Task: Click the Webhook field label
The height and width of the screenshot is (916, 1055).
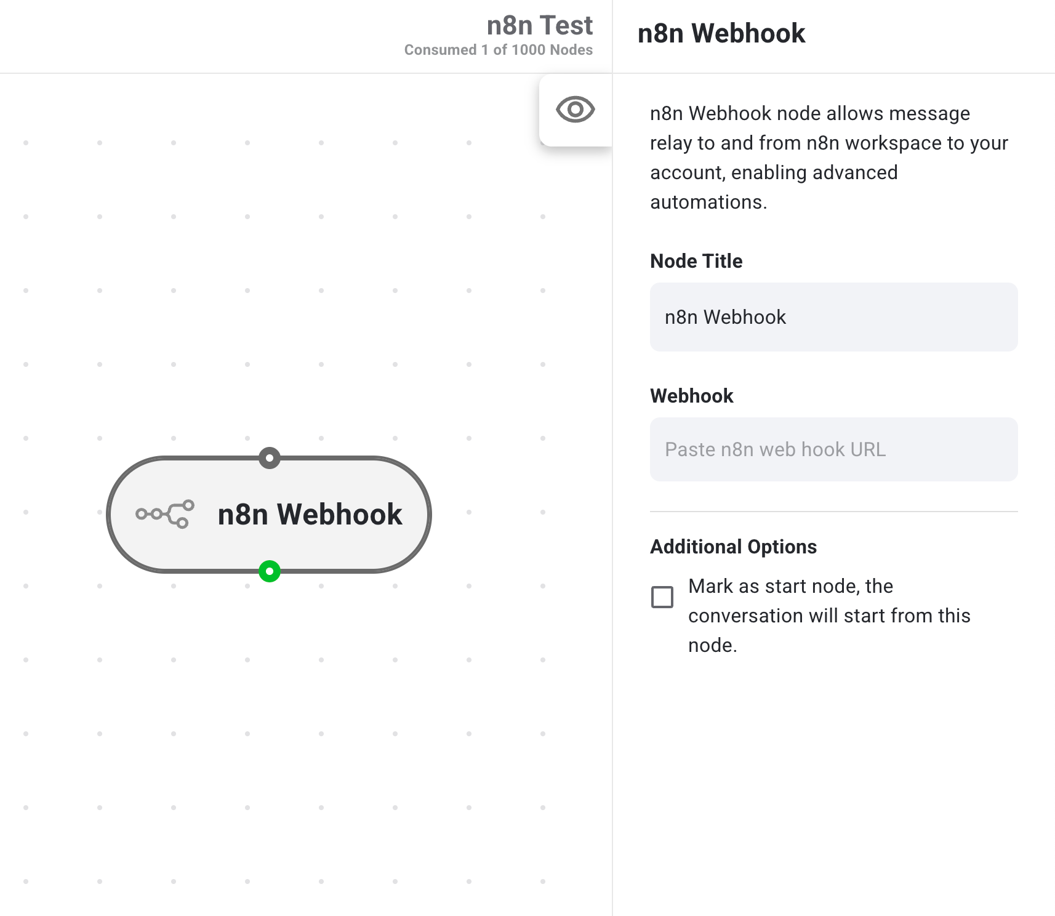Action: pos(691,396)
